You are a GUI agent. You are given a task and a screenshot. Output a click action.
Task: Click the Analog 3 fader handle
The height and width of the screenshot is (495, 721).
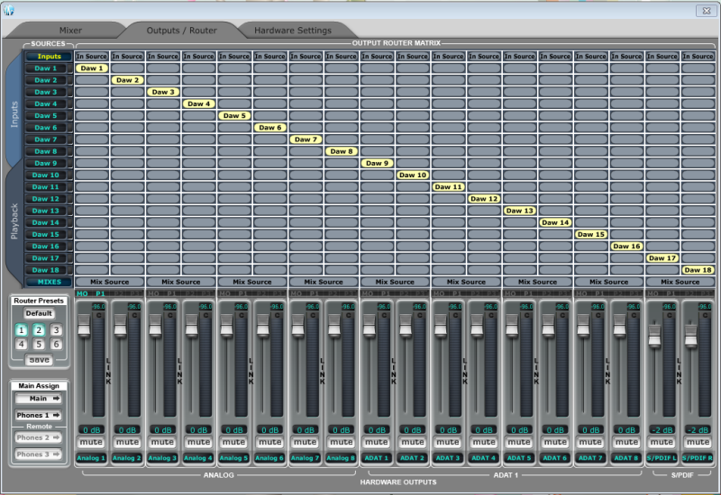155,328
